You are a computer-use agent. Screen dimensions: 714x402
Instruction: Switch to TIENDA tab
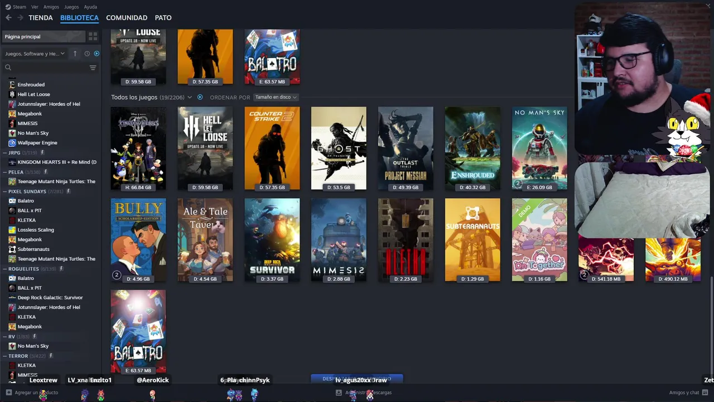[41, 18]
